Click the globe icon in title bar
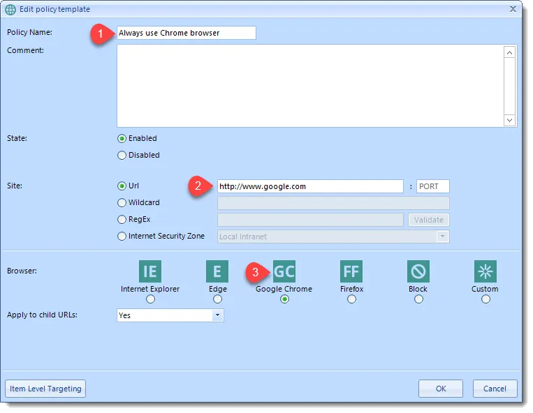Viewport: 533px width, 413px height. [x=11, y=9]
